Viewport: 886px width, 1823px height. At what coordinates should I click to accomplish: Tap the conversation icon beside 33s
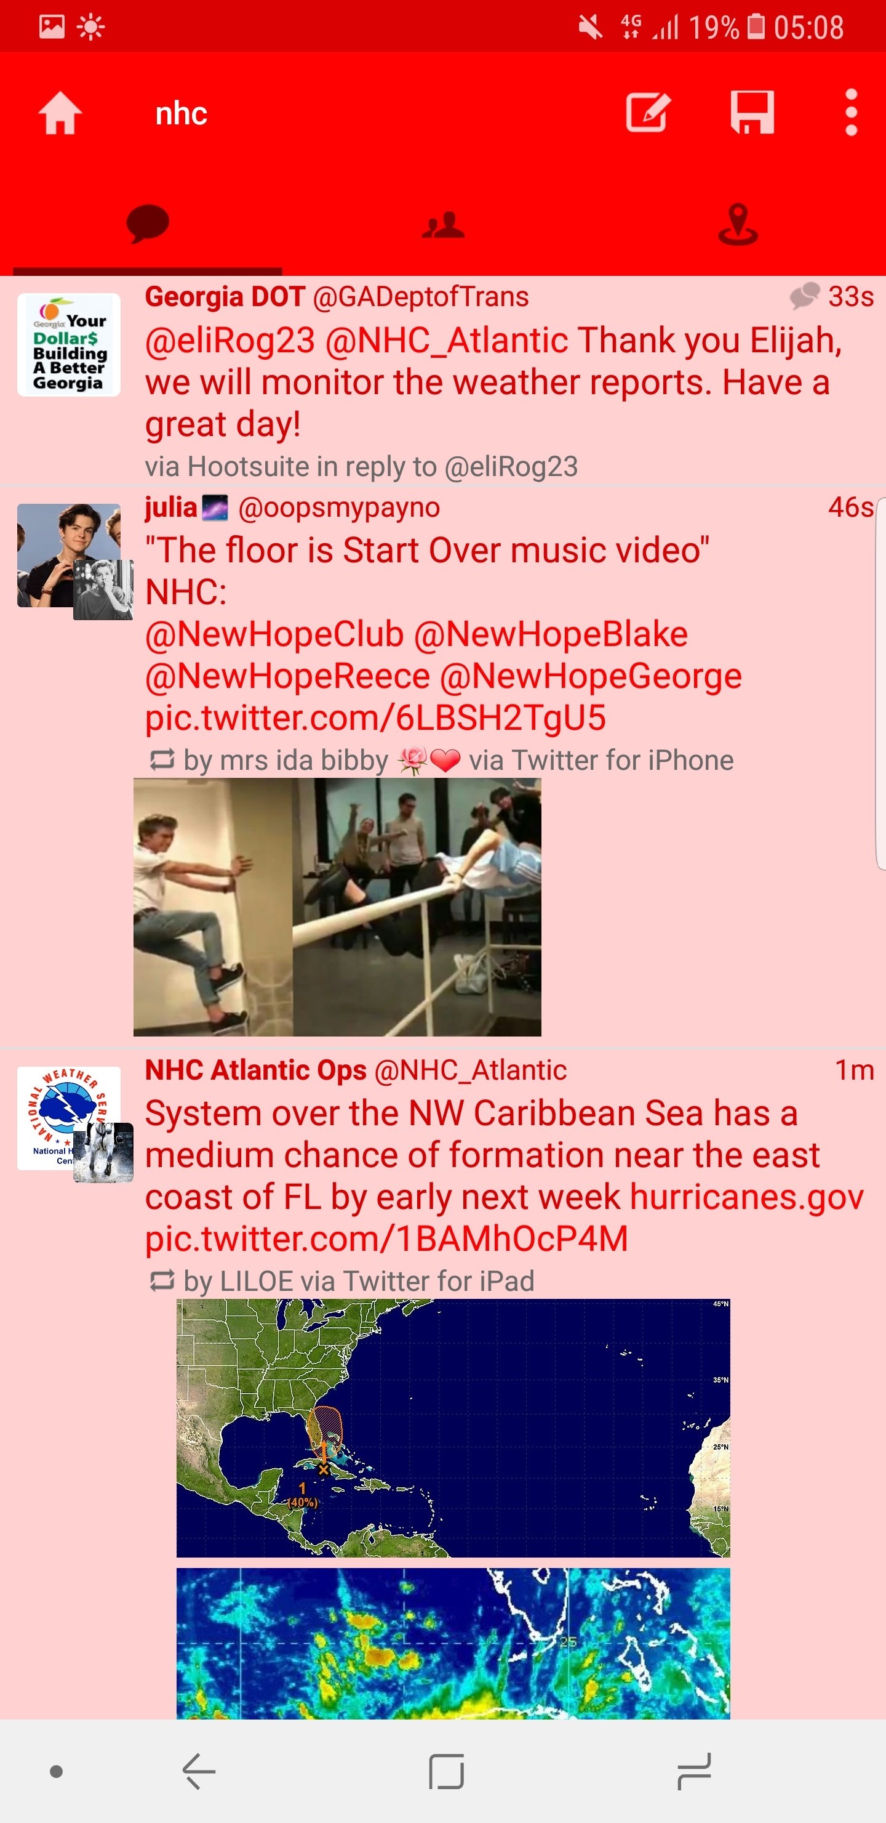click(x=805, y=296)
